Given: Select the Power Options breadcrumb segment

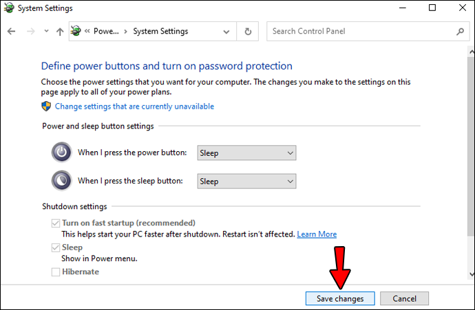Looking at the screenshot, I should click(x=105, y=32).
